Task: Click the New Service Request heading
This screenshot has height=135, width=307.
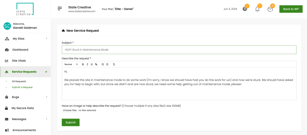Action: (x=83, y=31)
